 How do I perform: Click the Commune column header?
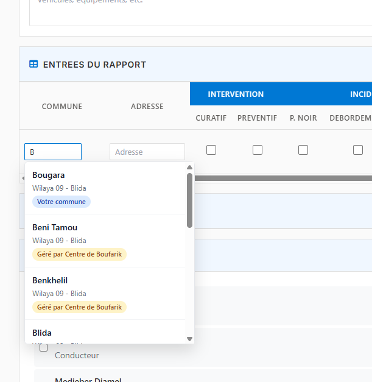click(62, 107)
